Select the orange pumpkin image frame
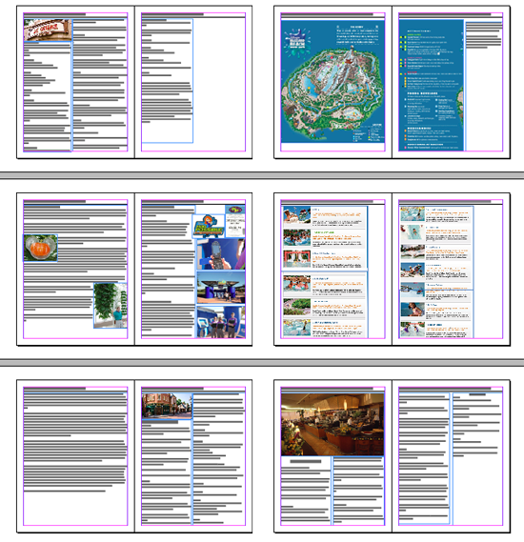 click(x=40, y=248)
